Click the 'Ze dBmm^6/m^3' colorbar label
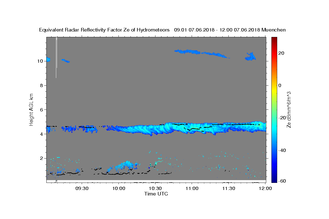Viewport: 329px width, 219px height. [288, 109]
